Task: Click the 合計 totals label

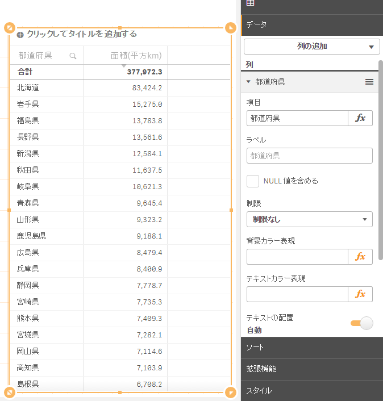Action: pyautogui.click(x=25, y=72)
